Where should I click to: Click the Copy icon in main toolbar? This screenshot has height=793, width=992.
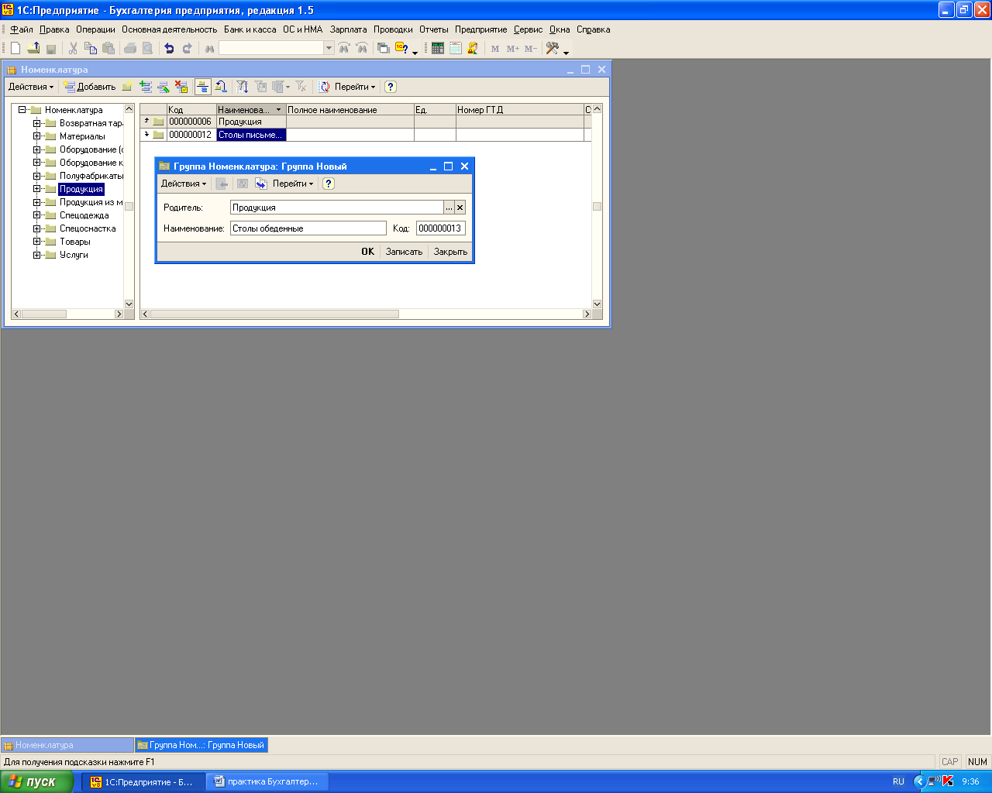pyautogui.click(x=91, y=48)
